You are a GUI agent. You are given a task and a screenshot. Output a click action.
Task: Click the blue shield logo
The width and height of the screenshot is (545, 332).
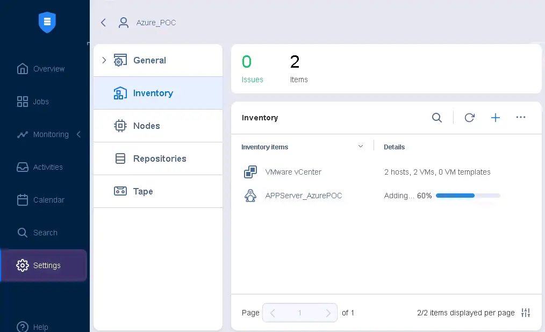[47, 22]
